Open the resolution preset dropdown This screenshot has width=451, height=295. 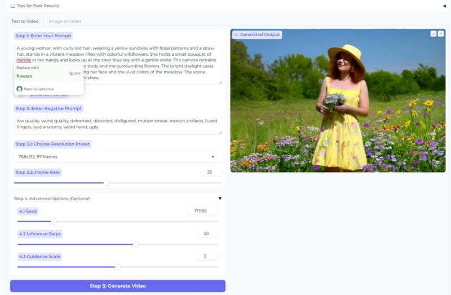pos(118,156)
